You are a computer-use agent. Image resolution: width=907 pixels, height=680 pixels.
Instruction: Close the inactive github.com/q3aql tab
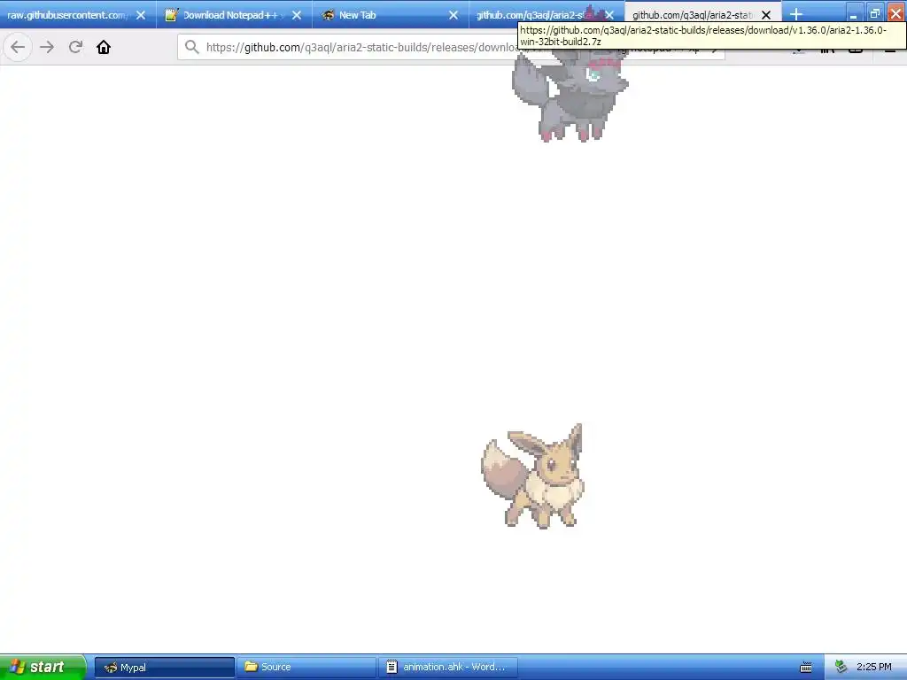click(x=609, y=15)
